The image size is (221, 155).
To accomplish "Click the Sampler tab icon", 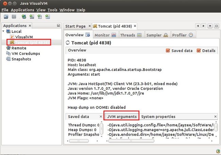I will (x=166, y=35).
